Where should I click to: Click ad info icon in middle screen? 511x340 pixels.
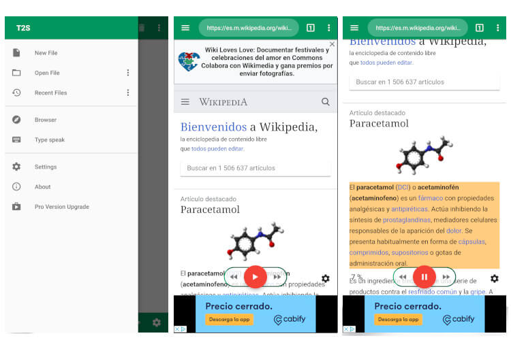(x=183, y=329)
